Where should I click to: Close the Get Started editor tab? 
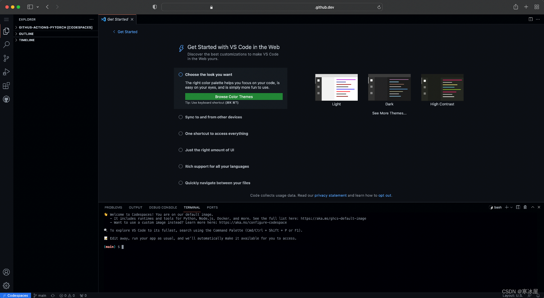[132, 19]
